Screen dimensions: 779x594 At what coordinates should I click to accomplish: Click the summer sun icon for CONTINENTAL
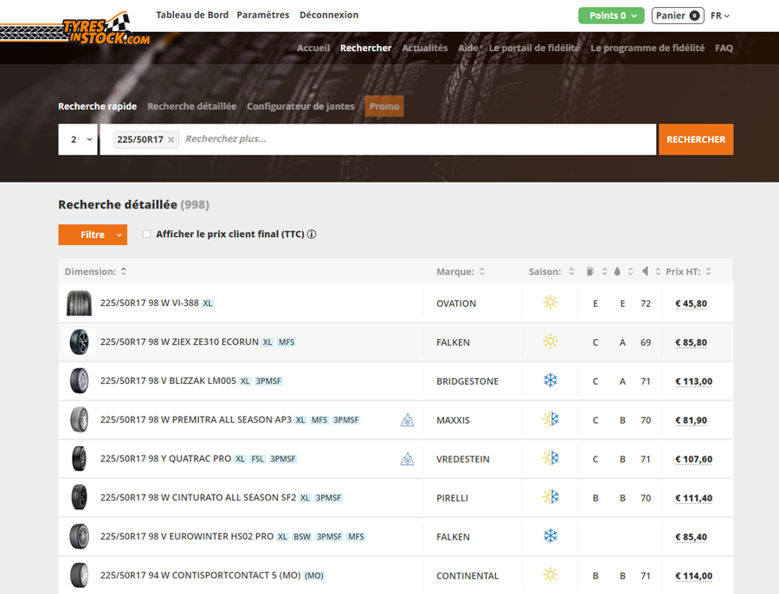550,575
